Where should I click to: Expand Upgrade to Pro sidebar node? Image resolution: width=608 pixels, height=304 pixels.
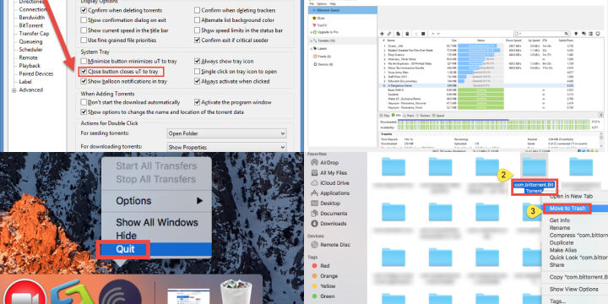point(311,32)
